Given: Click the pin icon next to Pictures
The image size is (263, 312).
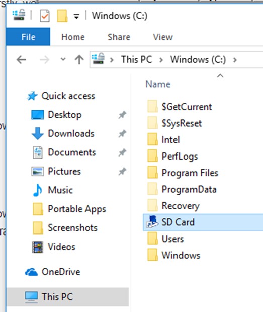Looking at the screenshot, I should tap(122, 171).
